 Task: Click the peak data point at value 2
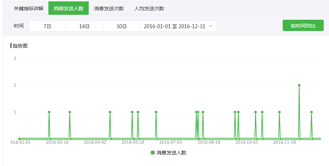click(299, 85)
